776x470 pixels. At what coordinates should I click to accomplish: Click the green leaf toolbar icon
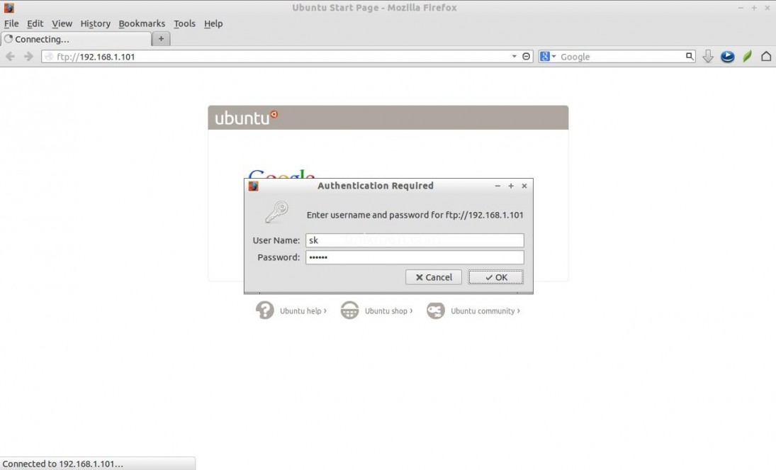tap(747, 57)
